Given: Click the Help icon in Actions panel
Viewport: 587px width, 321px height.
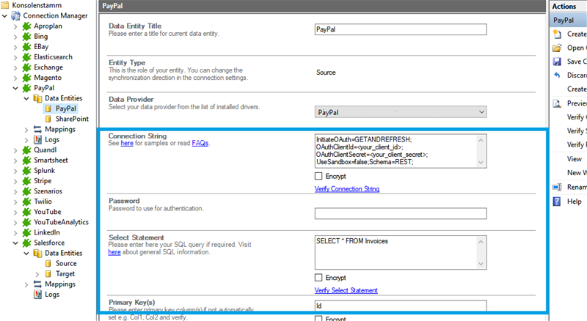Looking at the screenshot, I should point(557,201).
